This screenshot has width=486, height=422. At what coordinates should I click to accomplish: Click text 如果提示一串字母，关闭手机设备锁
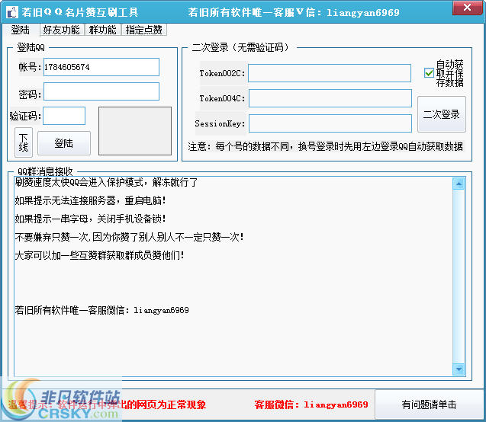pyautogui.click(x=90, y=219)
